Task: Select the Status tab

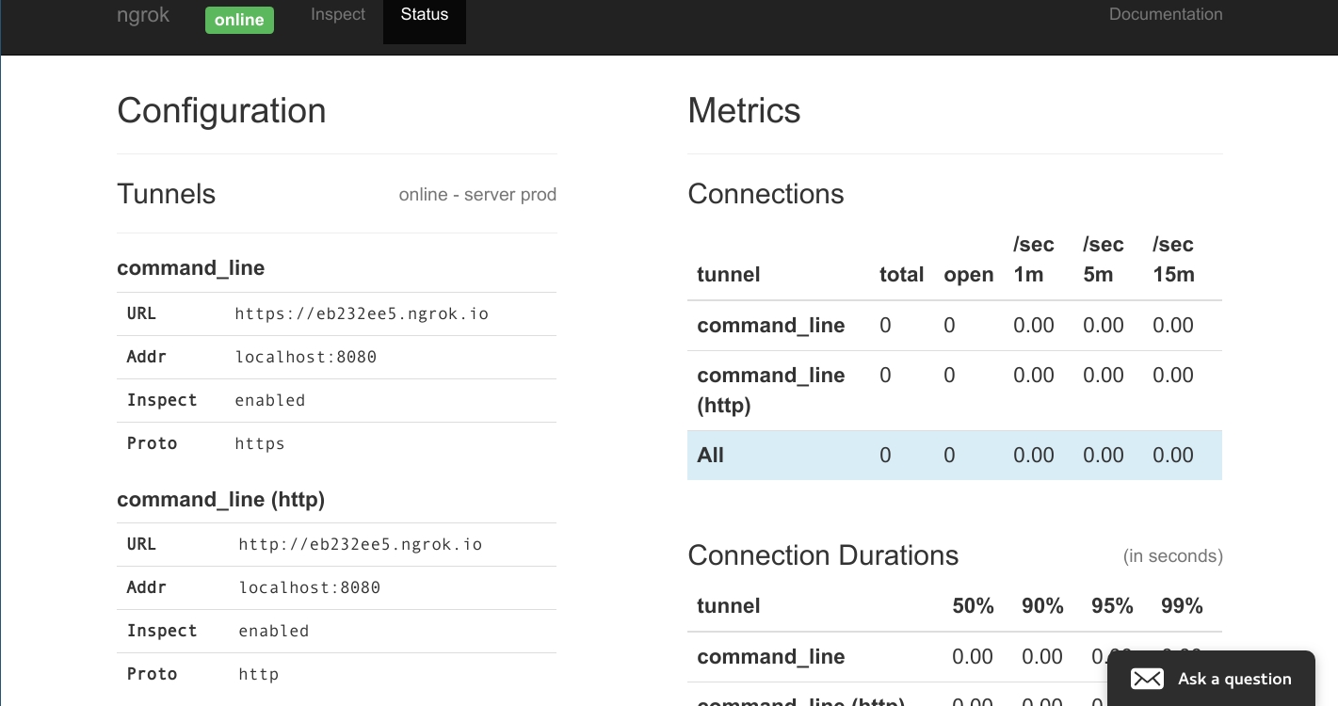Action: (425, 14)
